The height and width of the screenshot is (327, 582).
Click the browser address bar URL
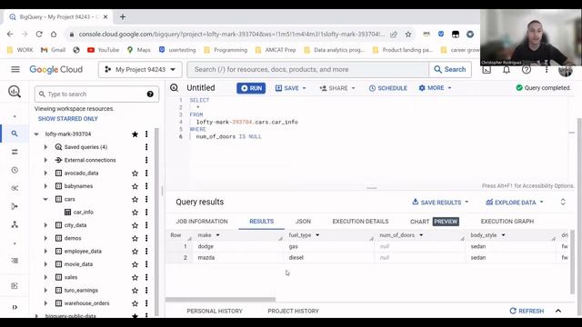(x=231, y=35)
